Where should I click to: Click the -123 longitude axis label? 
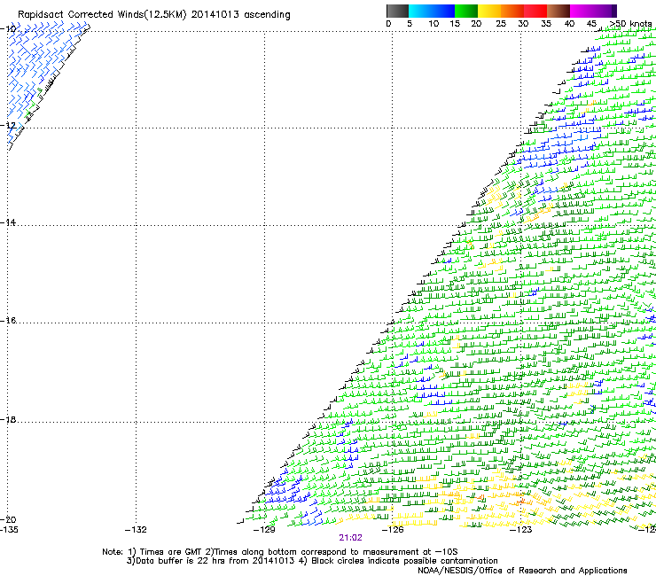(x=521, y=530)
